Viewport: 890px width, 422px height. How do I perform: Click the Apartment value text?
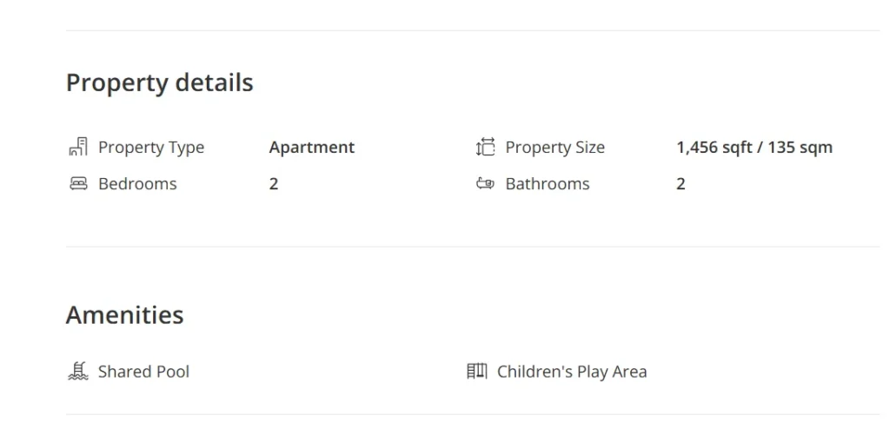point(312,148)
